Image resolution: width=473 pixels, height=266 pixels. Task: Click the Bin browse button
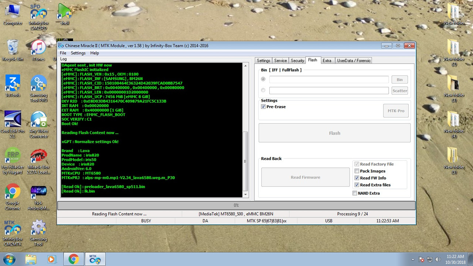click(x=400, y=79)
